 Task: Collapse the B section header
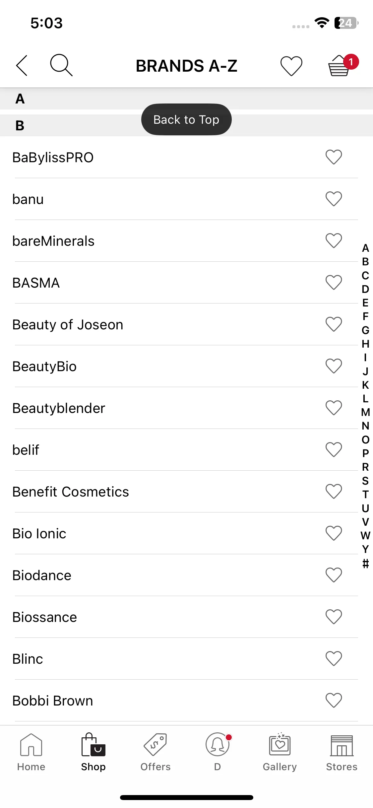pyautogui.click(x=186, y=125)
